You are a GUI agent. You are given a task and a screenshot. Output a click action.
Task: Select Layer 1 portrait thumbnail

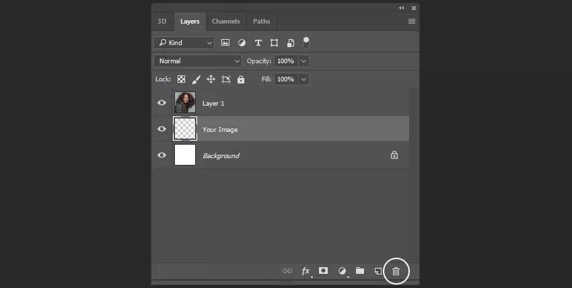point(185,102)
